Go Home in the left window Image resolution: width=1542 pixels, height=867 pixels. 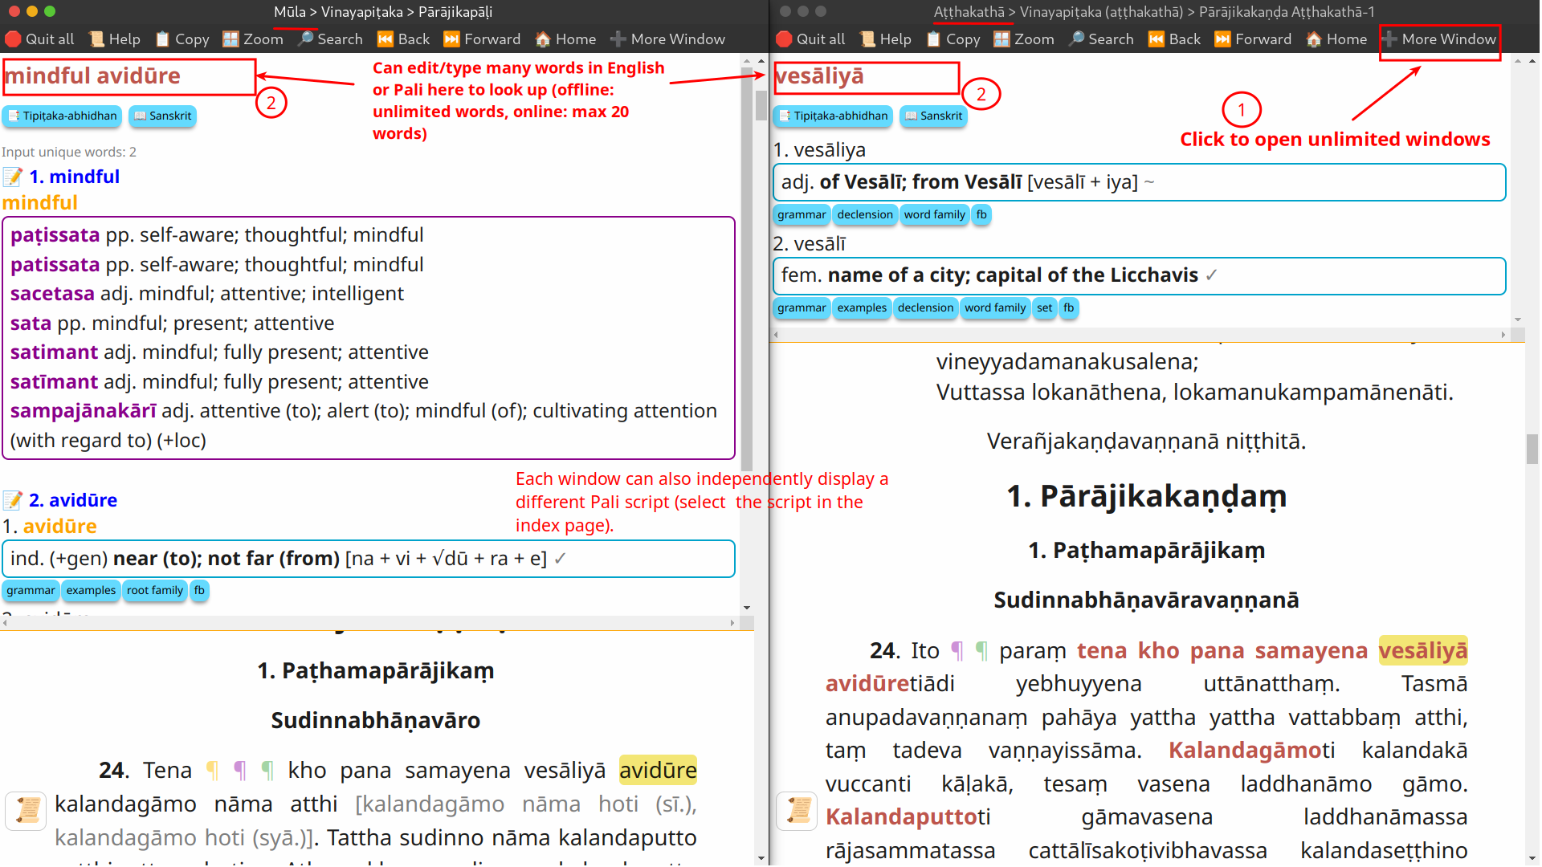point(566,39)
